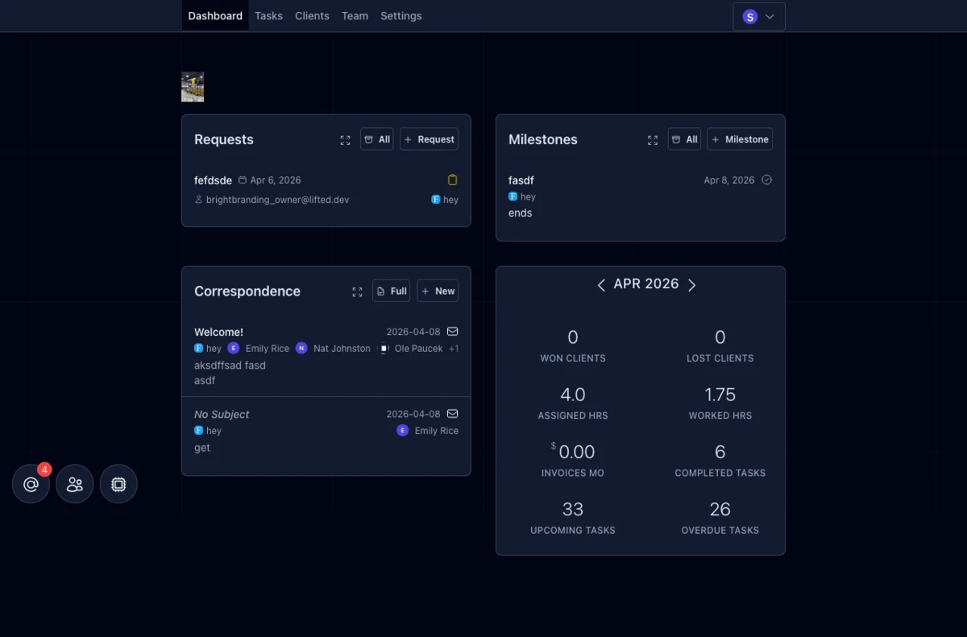This screenshot has height=637, width=967.
Task: Create a new request with + Request
Action: (x=429, y=139)
